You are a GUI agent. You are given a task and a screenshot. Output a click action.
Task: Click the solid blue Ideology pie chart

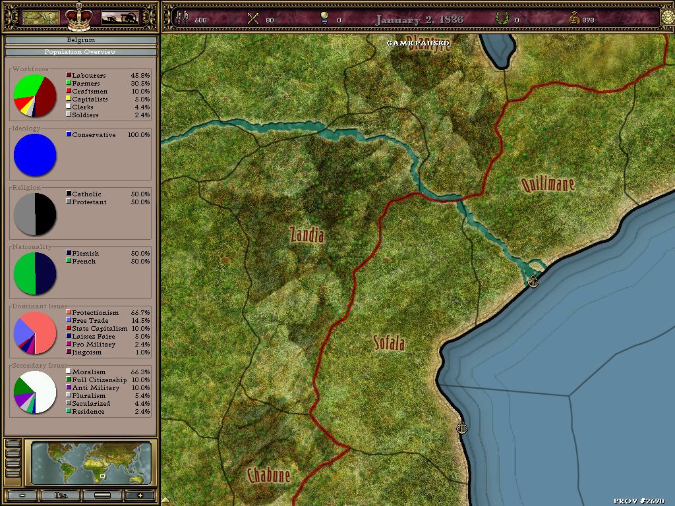coord(35,155)
